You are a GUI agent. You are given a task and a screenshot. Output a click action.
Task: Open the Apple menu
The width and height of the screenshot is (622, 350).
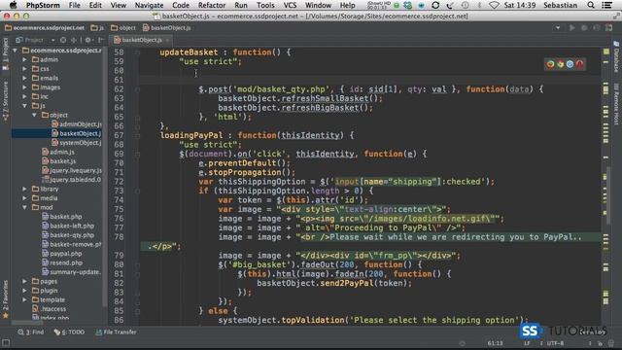tap(13, 5)
